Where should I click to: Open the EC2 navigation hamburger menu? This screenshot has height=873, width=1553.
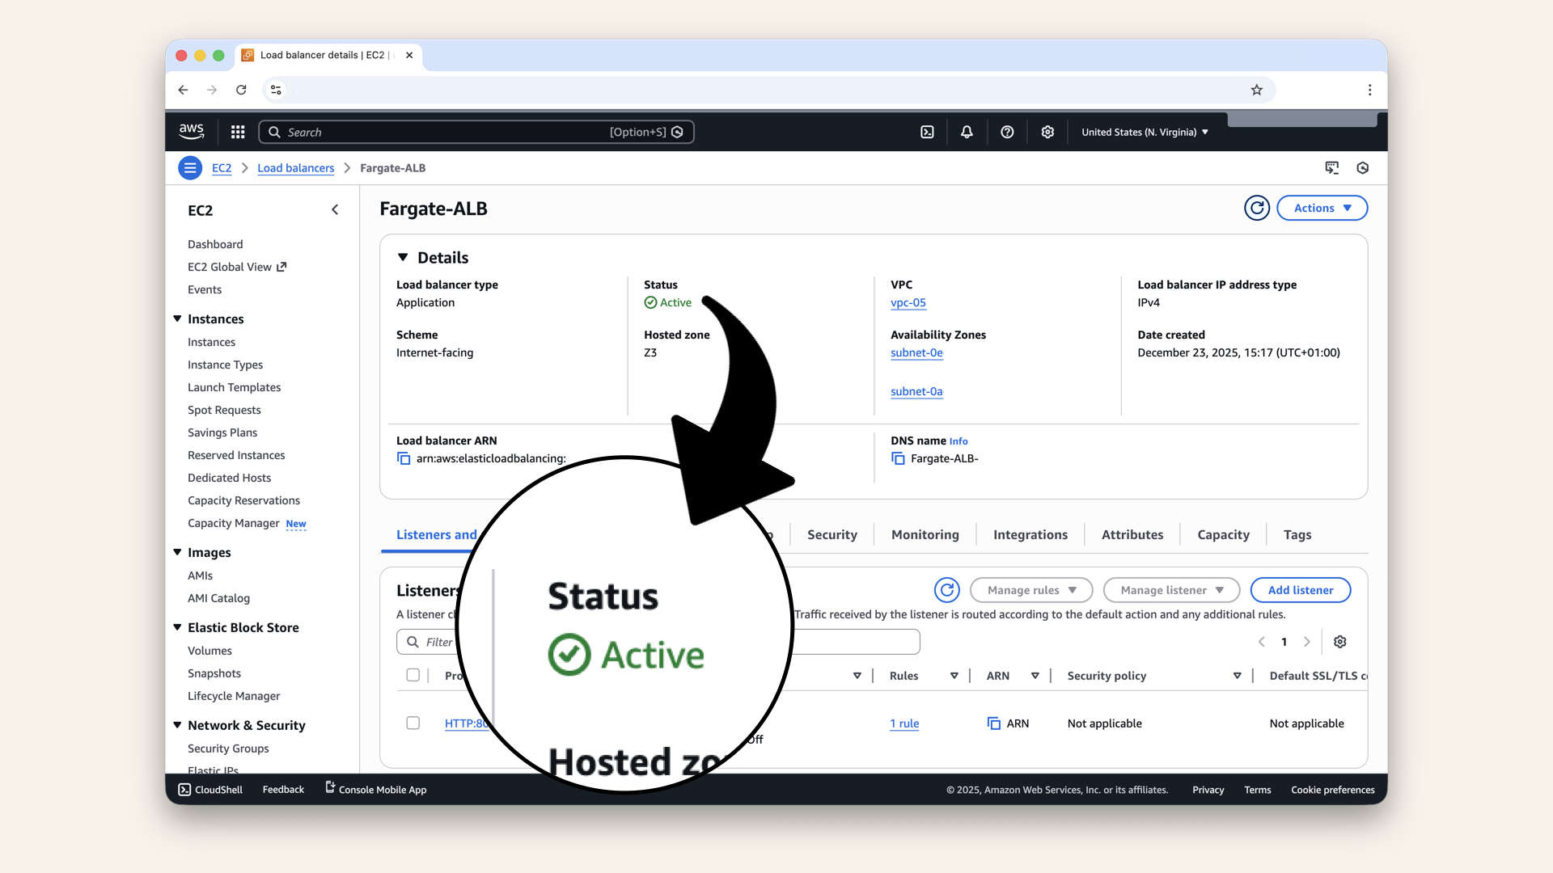point(190,167)
